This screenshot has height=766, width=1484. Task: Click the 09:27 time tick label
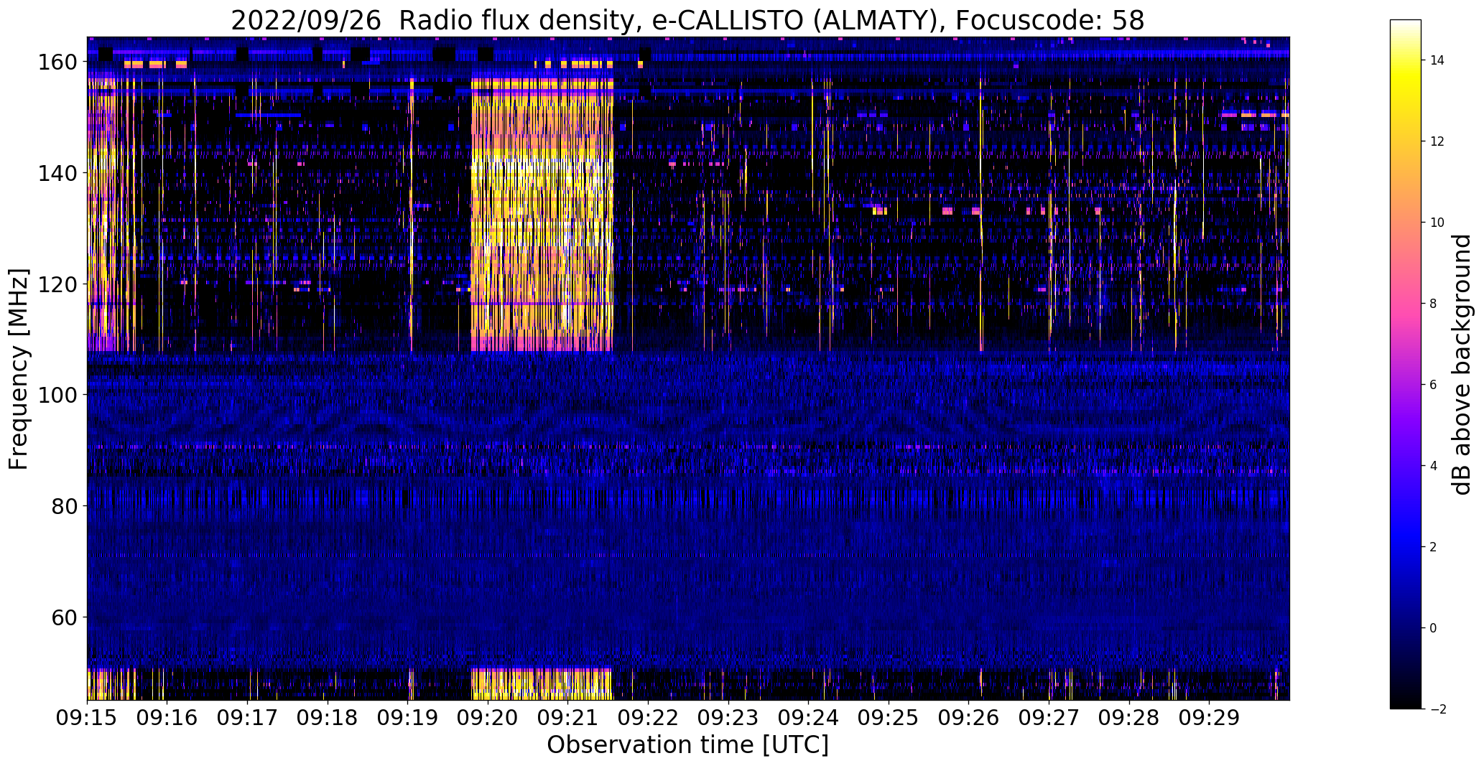(1049, 718)
